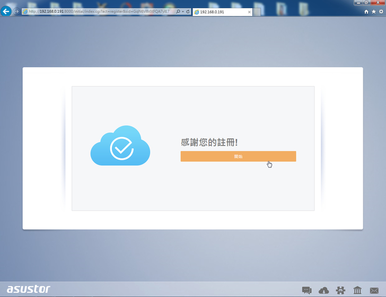386x297 pixels.
Task: Minimize the browser window
Action: tap(358, 3)
